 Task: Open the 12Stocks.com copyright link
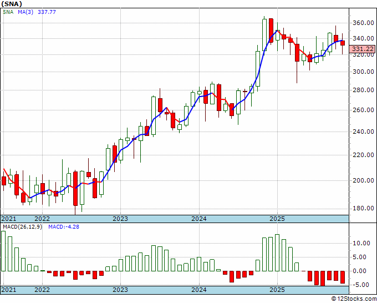(x=354, y=299)
